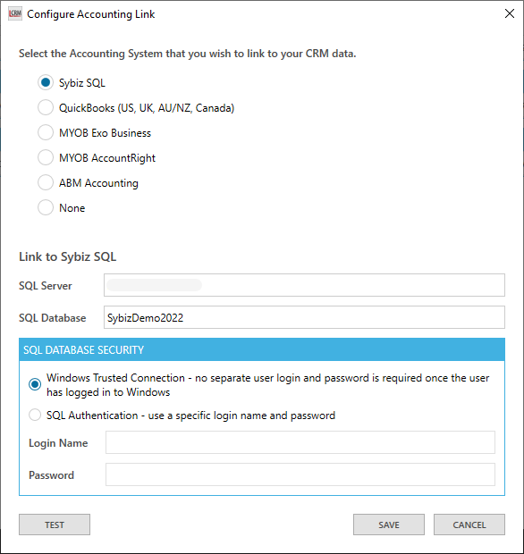The width and height of the screenshot is (524, 554).
Task: Pick MYOB AccountRight accounting system
Action: click(46, 157)
